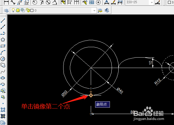Select the Radius dimension tool

click(35, 2)
